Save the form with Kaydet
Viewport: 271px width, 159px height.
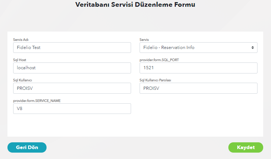click(245, 147)
